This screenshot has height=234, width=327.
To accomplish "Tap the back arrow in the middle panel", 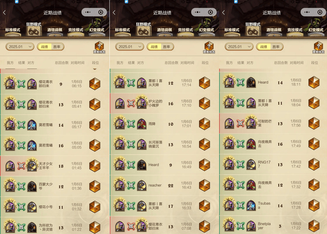I will click(x=114, y=13).
